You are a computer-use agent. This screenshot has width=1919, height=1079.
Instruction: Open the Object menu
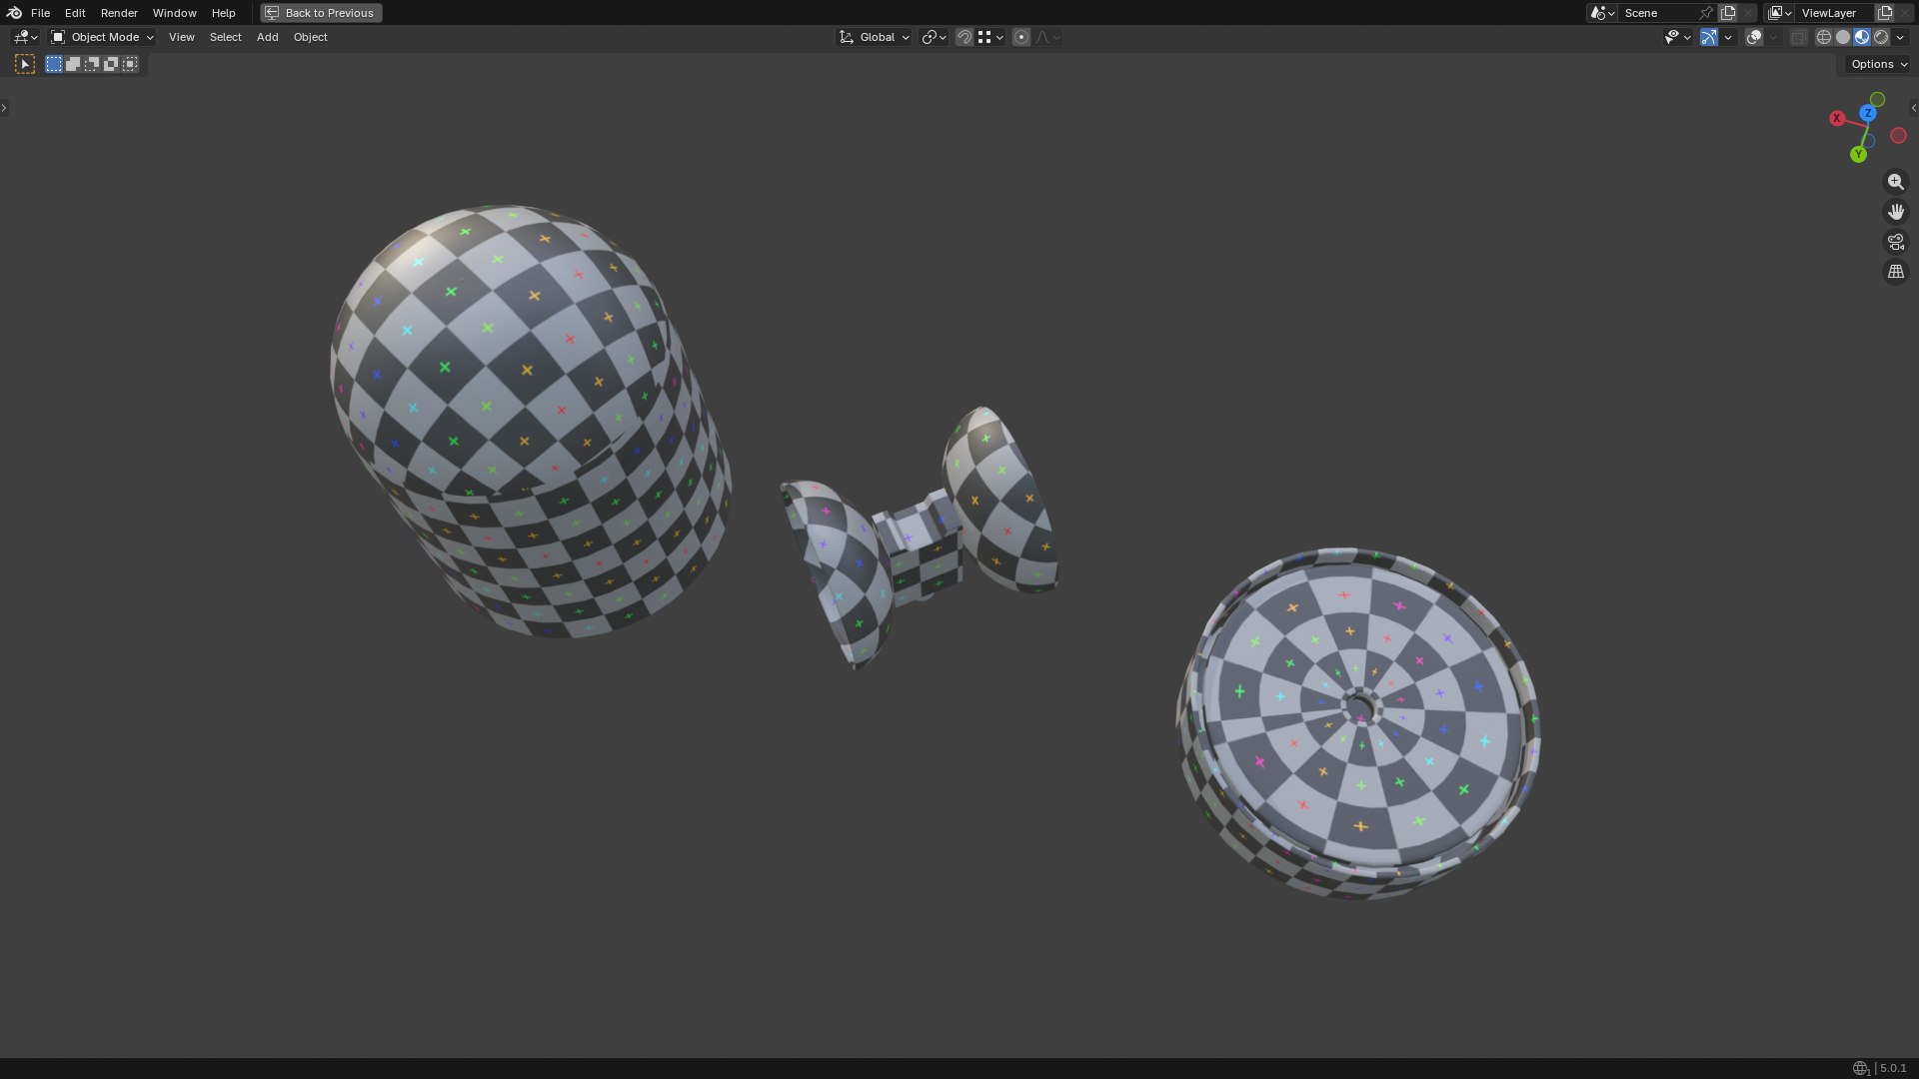click(310, 37)
